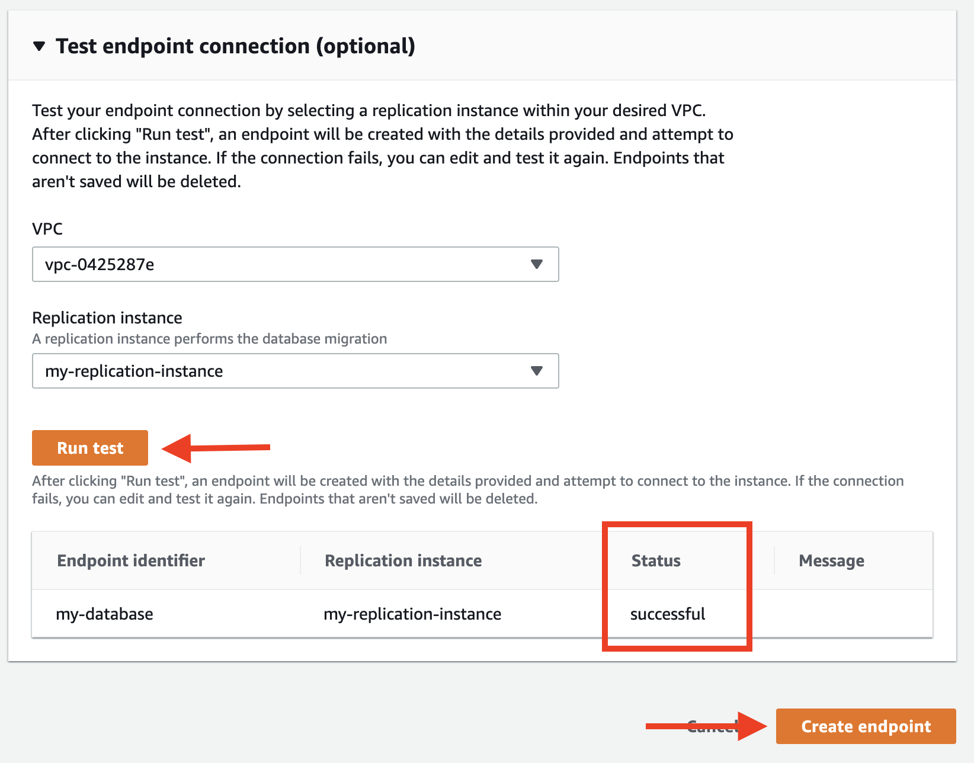Image resolution: width=974 pixels, height=763 pixels.
Task: Open the Replication instance selector
Action: (x=295, y=371)
